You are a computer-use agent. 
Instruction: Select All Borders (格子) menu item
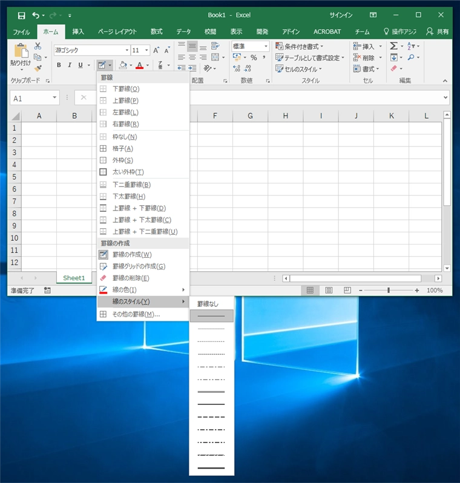click(143, 149)
